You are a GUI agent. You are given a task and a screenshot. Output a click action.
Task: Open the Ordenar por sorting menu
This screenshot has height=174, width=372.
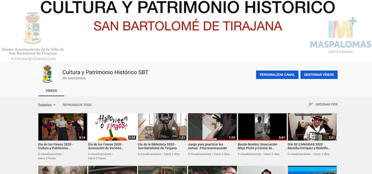326,105
